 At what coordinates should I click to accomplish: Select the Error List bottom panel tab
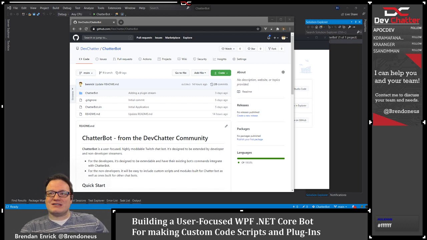[112, 201]
